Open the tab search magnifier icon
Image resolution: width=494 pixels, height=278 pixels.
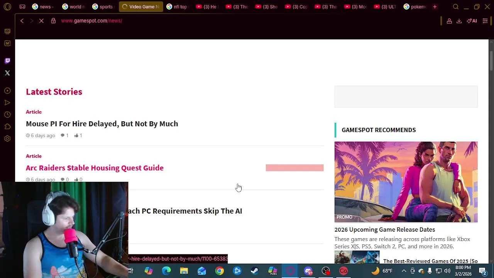pos(456,7)
